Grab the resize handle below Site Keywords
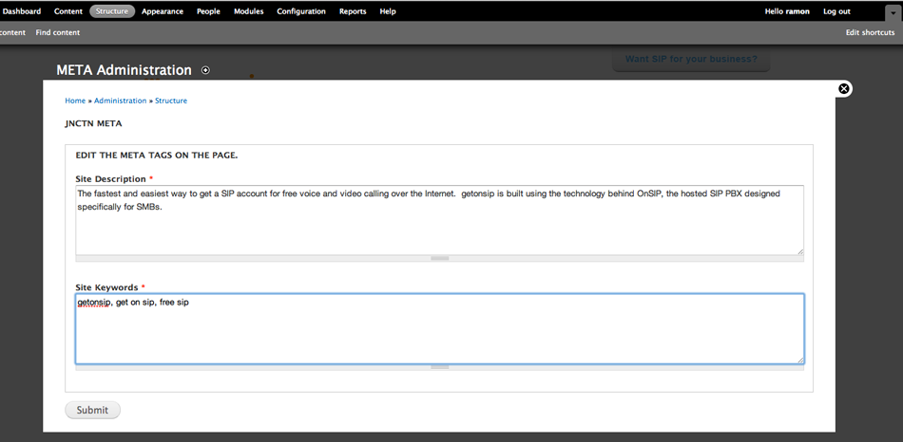 pos(439,366)
